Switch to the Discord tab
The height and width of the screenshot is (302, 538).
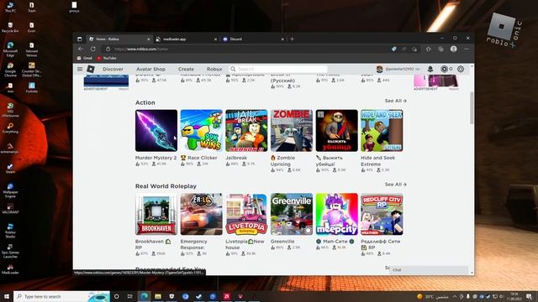click(252, 39)
